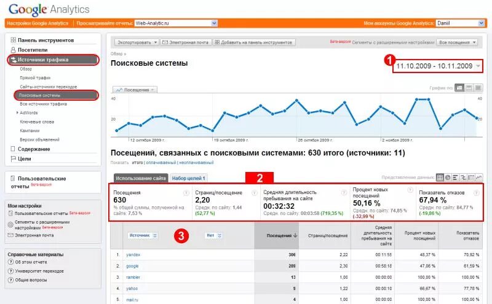Open help for Процент новых посещений
Screen dimensions: 492x304
pos(410,190)
